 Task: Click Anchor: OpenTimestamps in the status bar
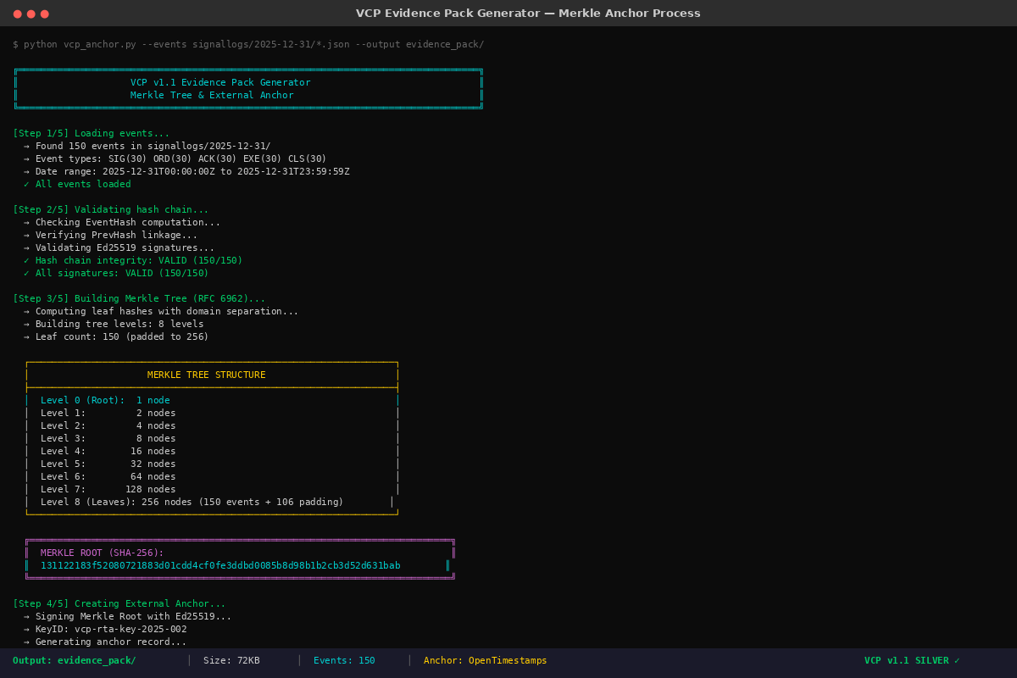click(485, 660)
